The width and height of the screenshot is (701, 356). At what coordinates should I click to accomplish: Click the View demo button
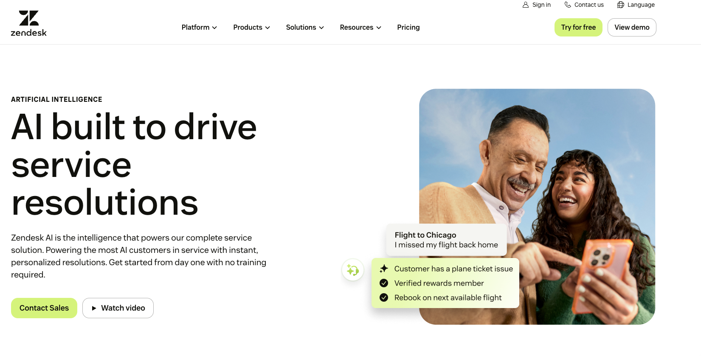[632, 27]
